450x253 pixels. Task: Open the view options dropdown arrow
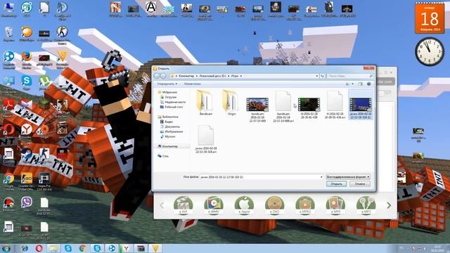352,84
